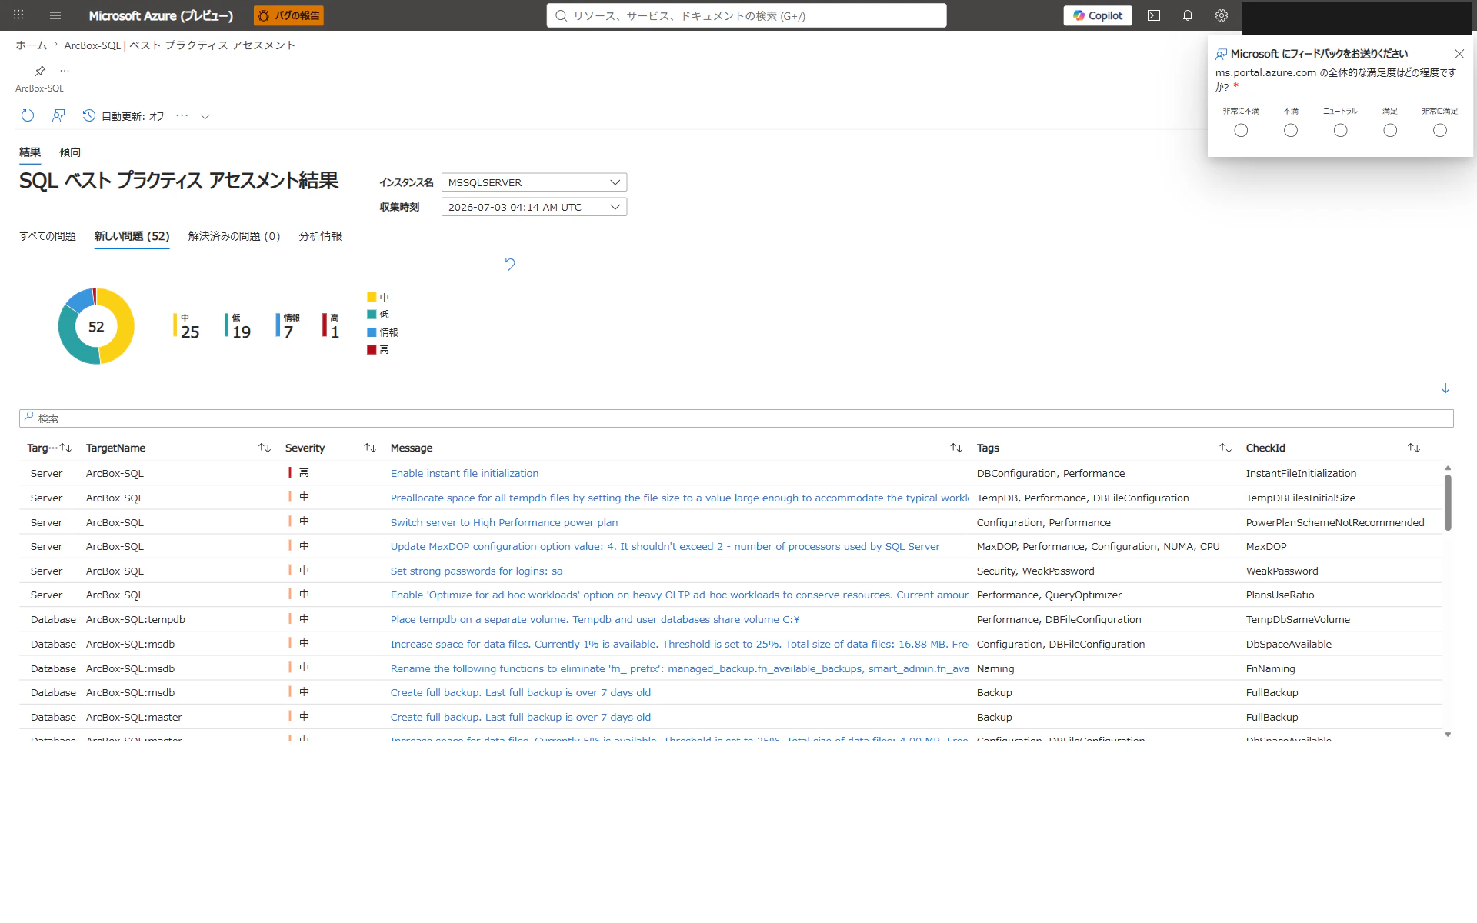
Task: Click 'TempDbSameVolume' CheckId cell
Action: pyautogui.click(x=1298, y=619)
